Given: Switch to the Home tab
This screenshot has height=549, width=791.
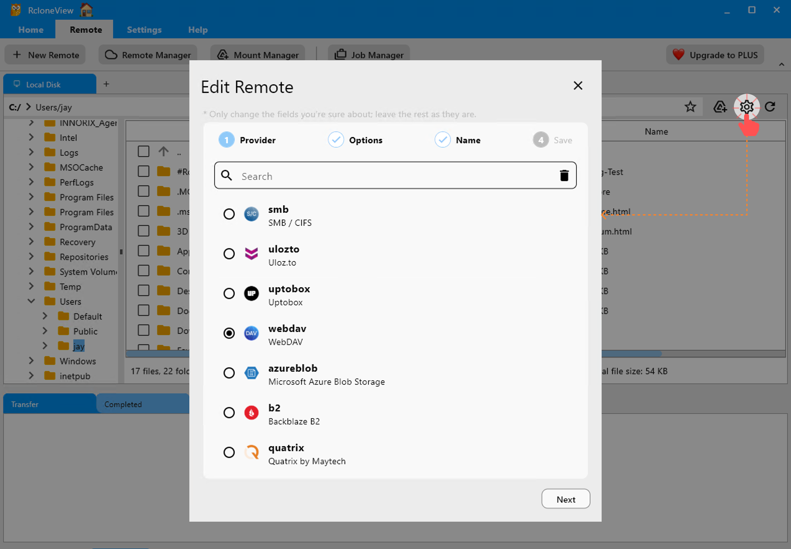Looking at the screenshot, I should click(31, 29).
